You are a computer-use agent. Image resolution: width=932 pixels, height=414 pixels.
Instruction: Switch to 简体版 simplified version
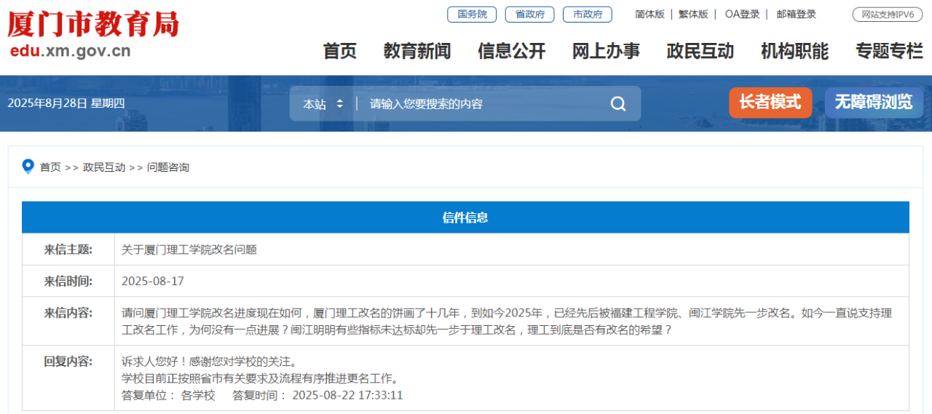(x=649, y=15)
